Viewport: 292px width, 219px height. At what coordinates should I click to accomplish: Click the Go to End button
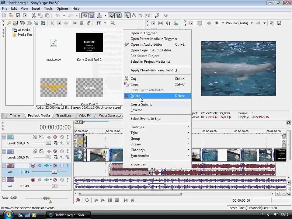tap(133, 200)
